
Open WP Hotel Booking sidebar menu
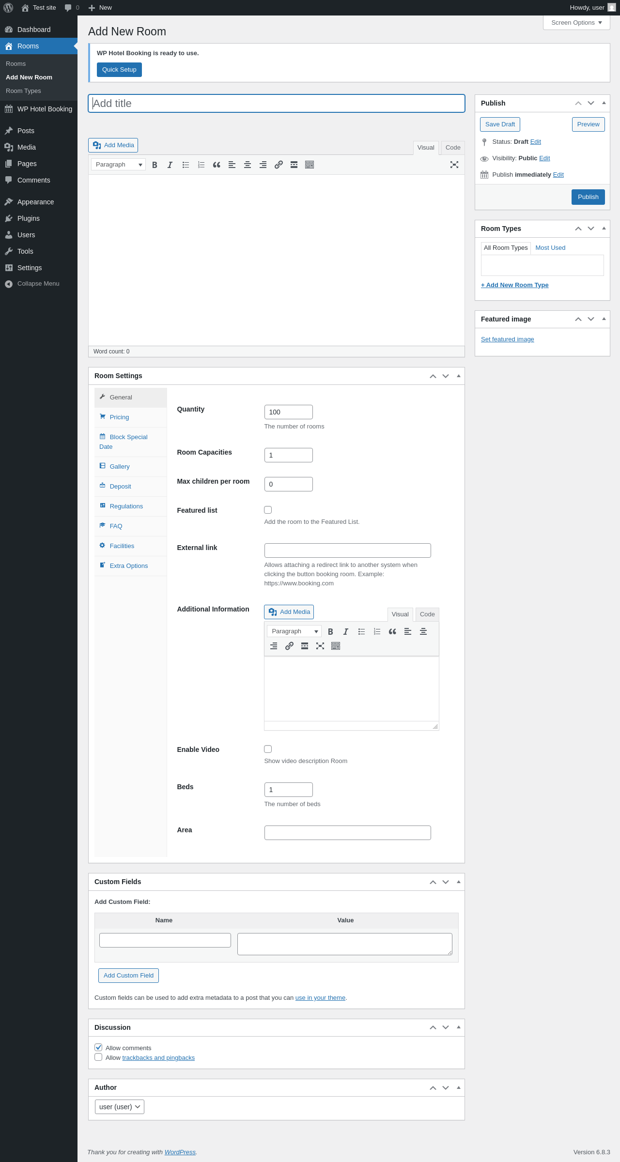coord(45,109)
